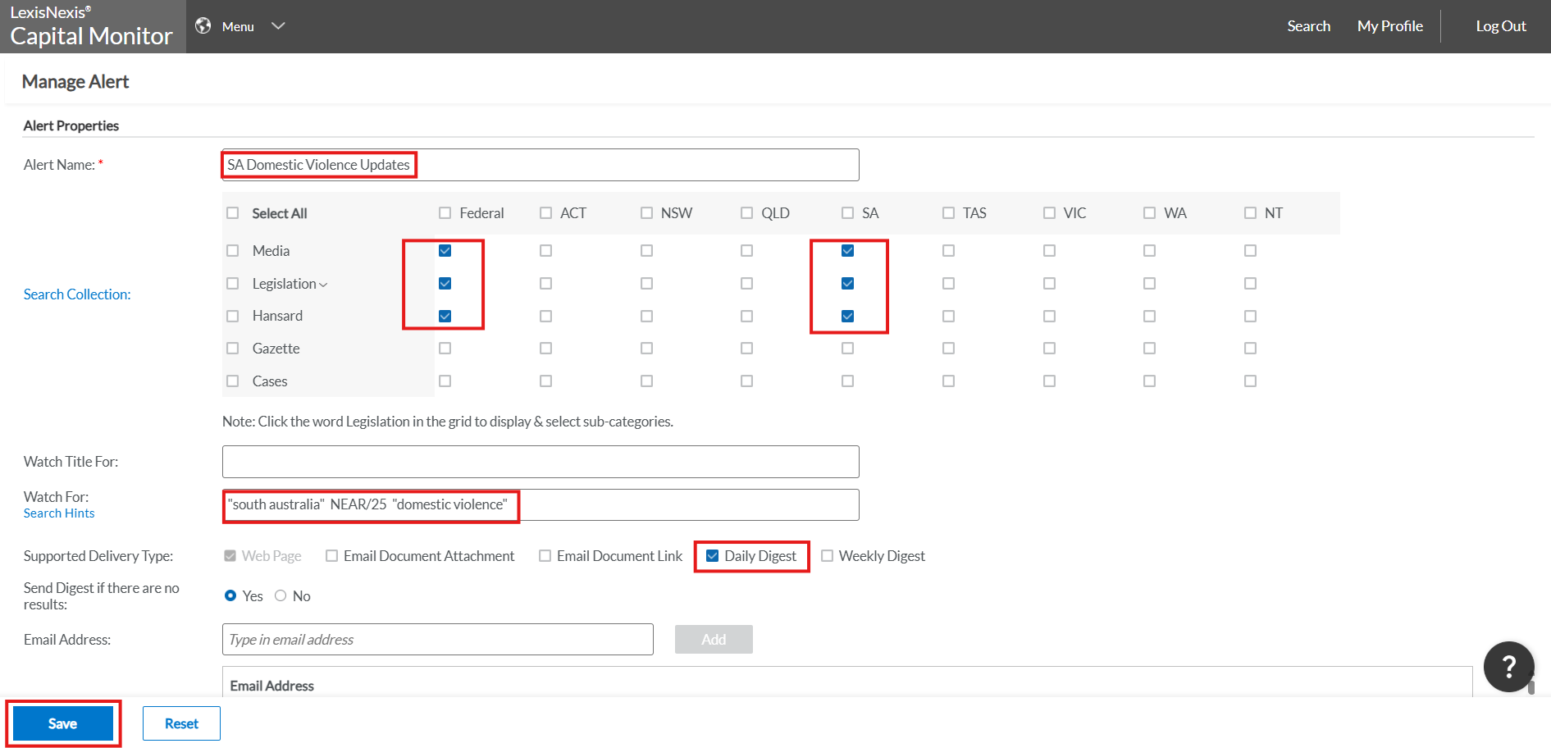This screenshot has width=1551, height=748.
Task: Tick the Select All checkbox
Action: click(233, 213)
